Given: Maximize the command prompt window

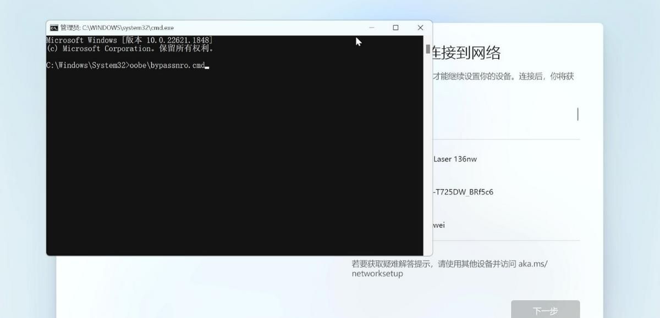Looking at the screenshot, I should point(395,27).
